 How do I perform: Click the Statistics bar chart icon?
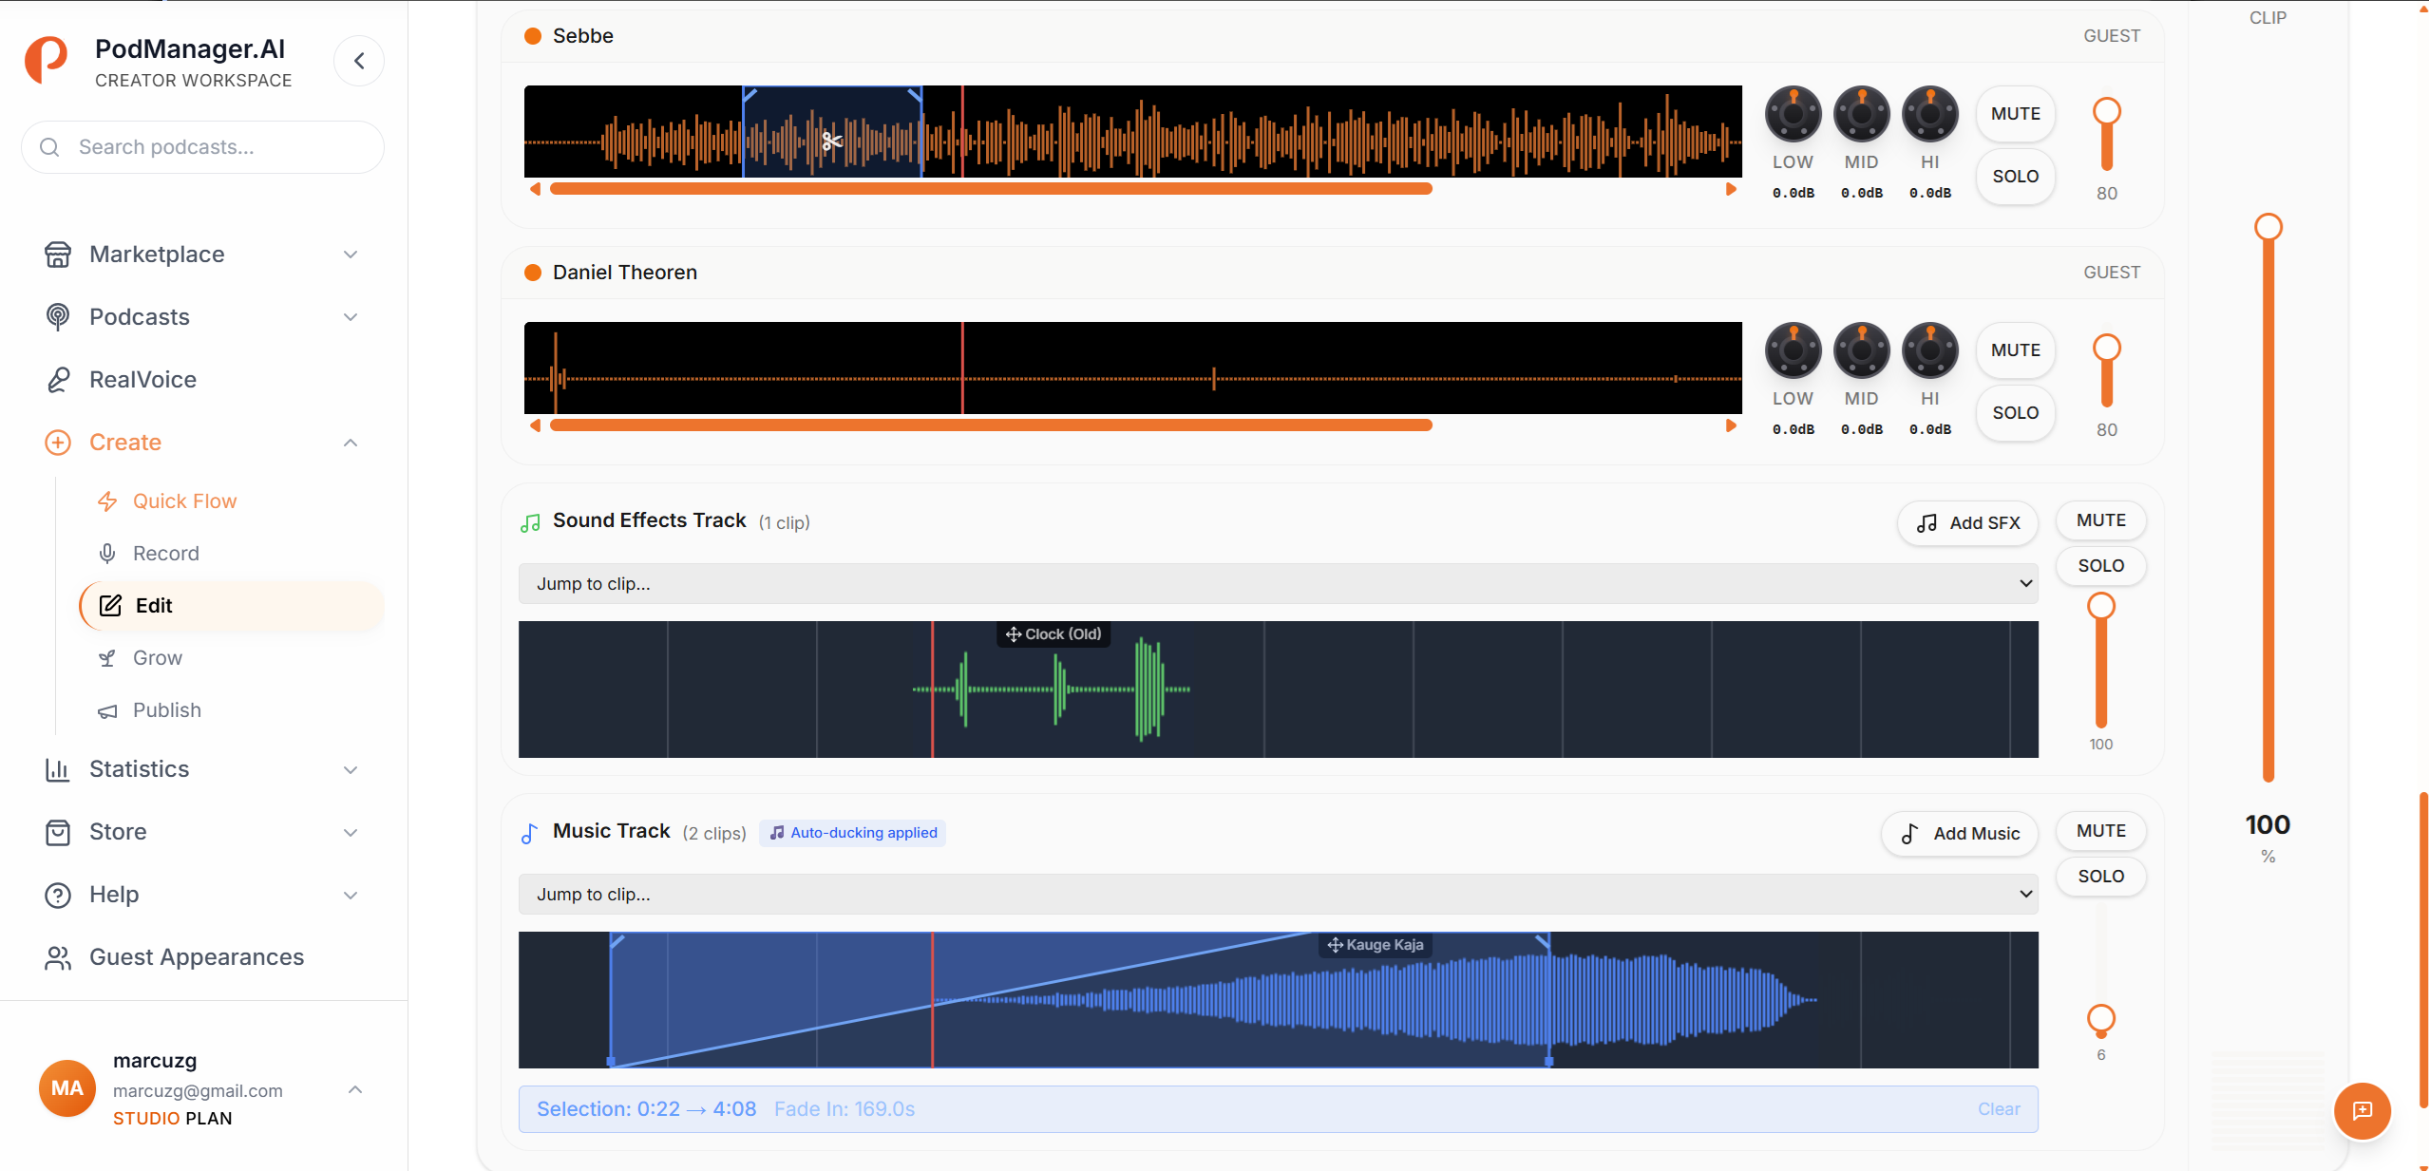(58, 769)
